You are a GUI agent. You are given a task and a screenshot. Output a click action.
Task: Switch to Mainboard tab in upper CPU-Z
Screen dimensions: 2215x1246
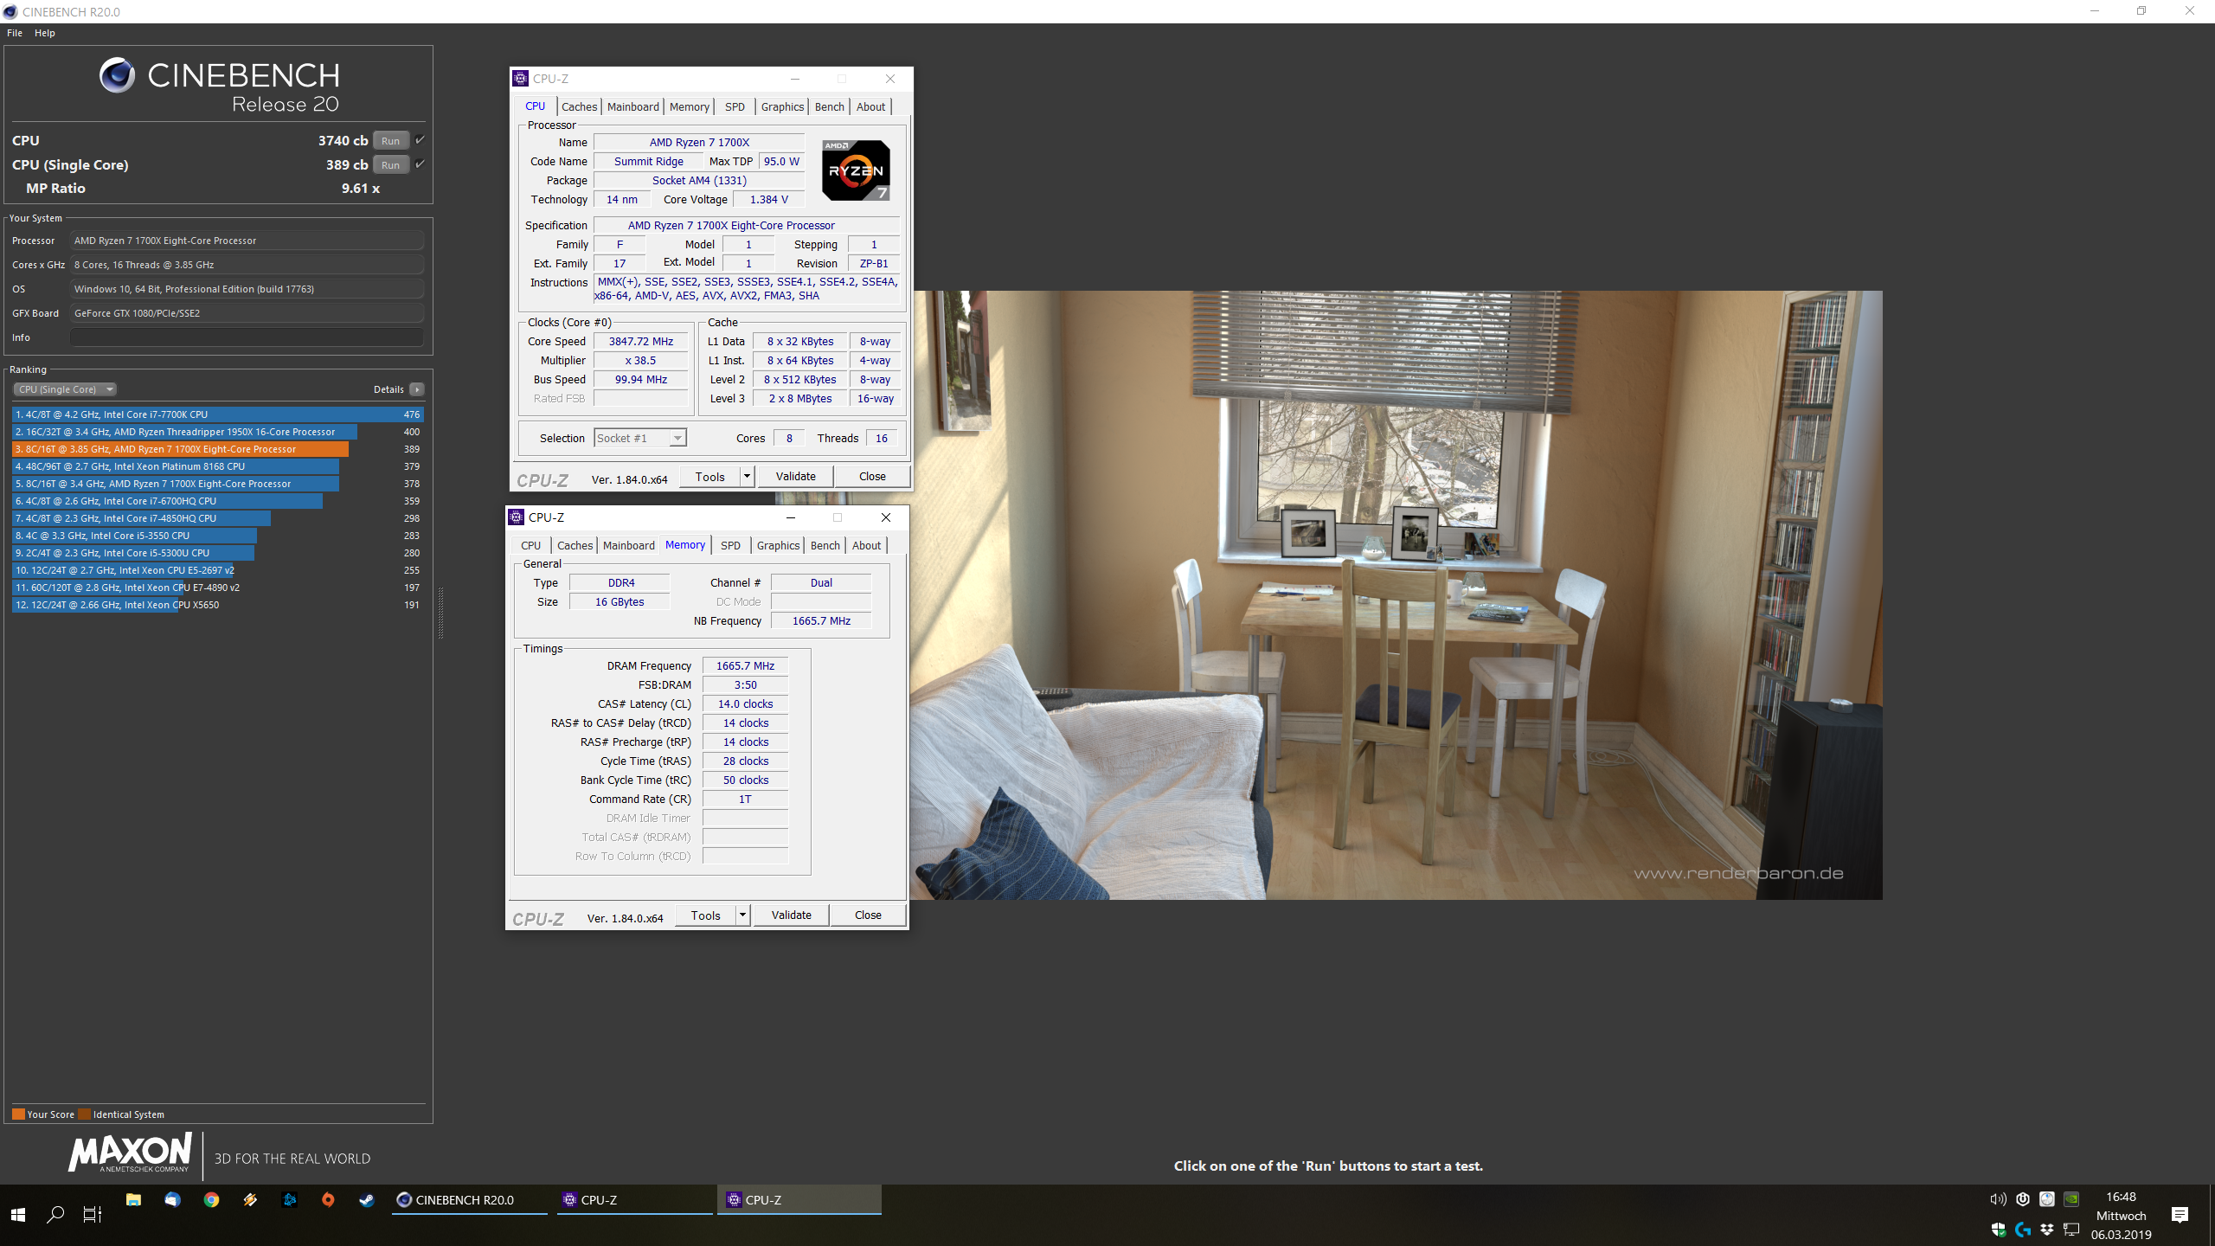coord(632,106)
